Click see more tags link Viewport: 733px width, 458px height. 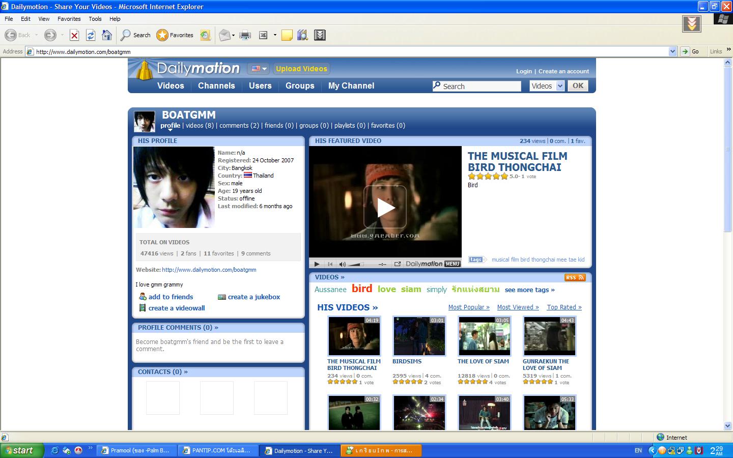click(x=530, y=290)
